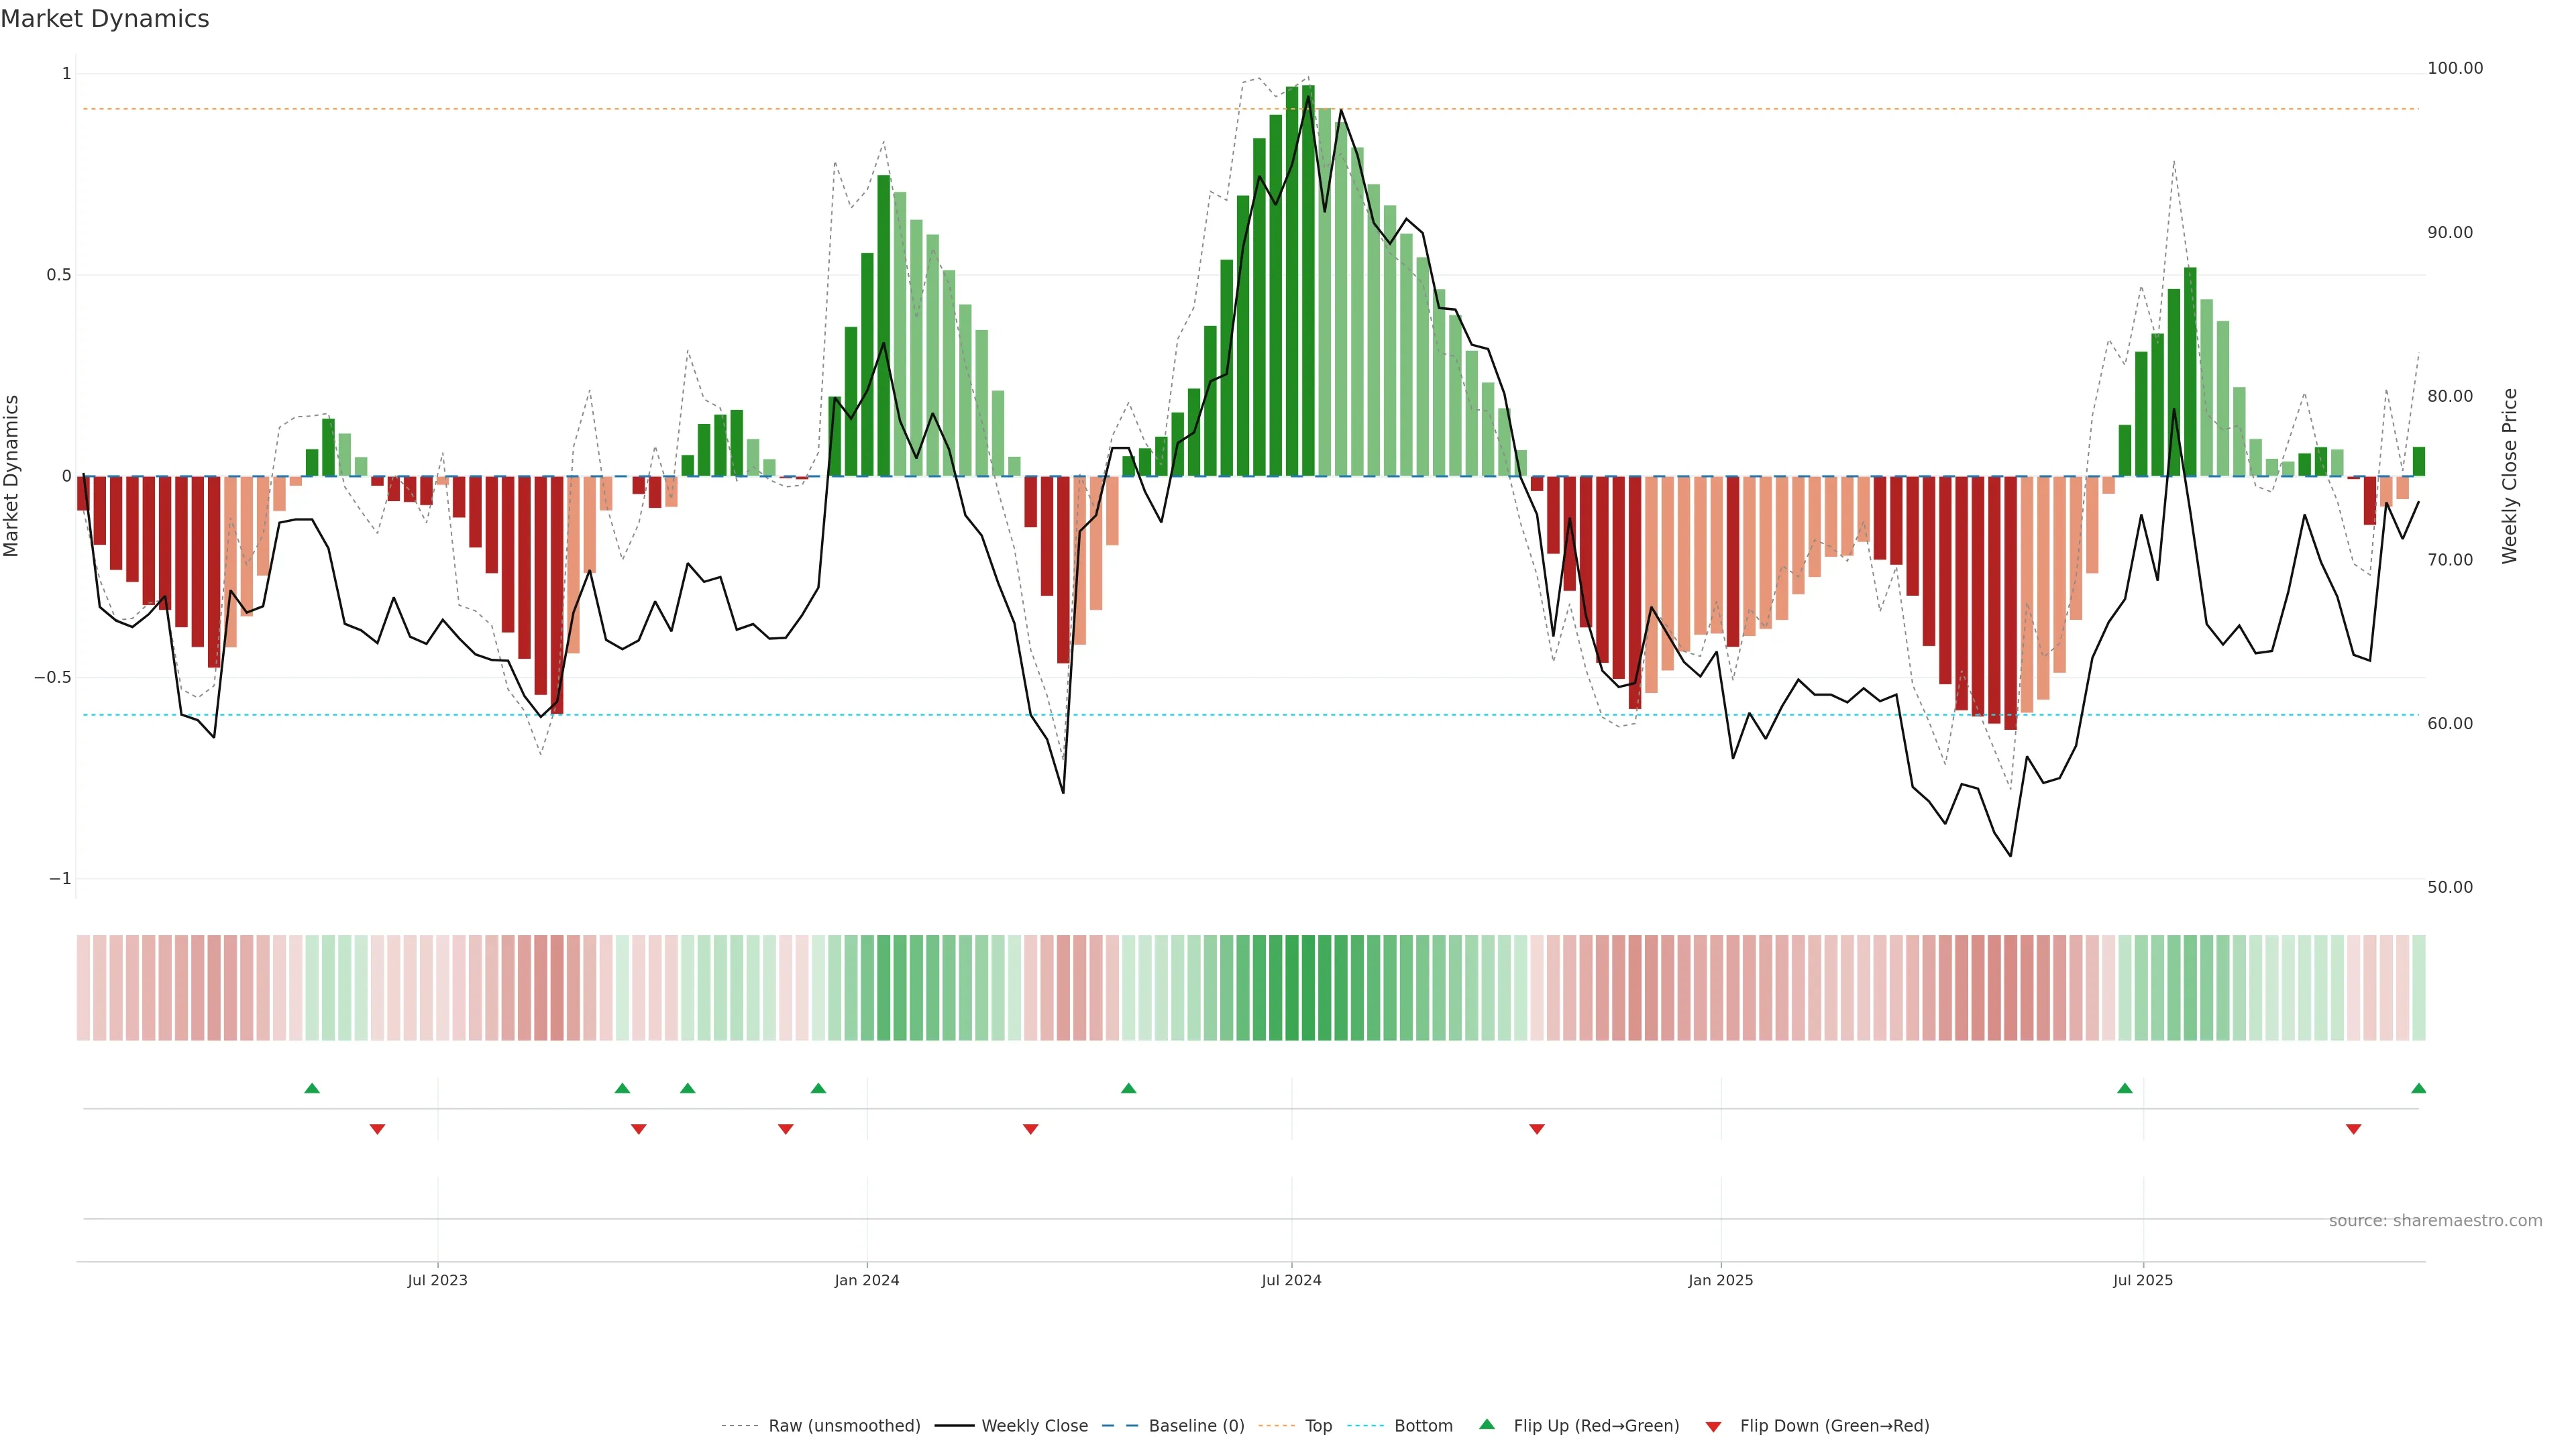Click the Jan 2025 x-axis label
Viewport: 2576px width, 1449px height.
click(x=1720, y=1280)
